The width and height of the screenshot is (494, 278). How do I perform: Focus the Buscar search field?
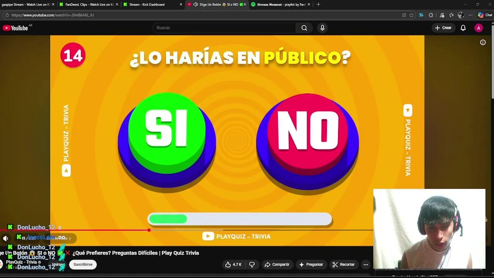(x=224, y=28)
